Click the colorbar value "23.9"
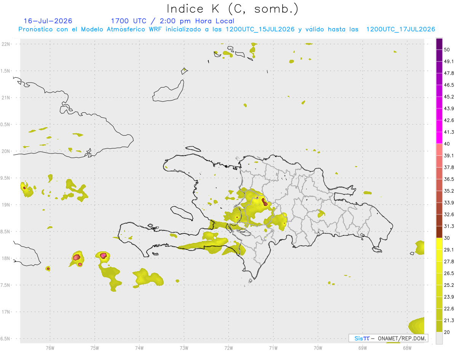Image resolution: width=457 pixels, height=353 pixels. [x=449, y=297]
